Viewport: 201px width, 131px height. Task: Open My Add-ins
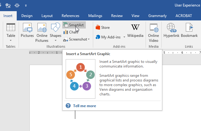point(108,37)
